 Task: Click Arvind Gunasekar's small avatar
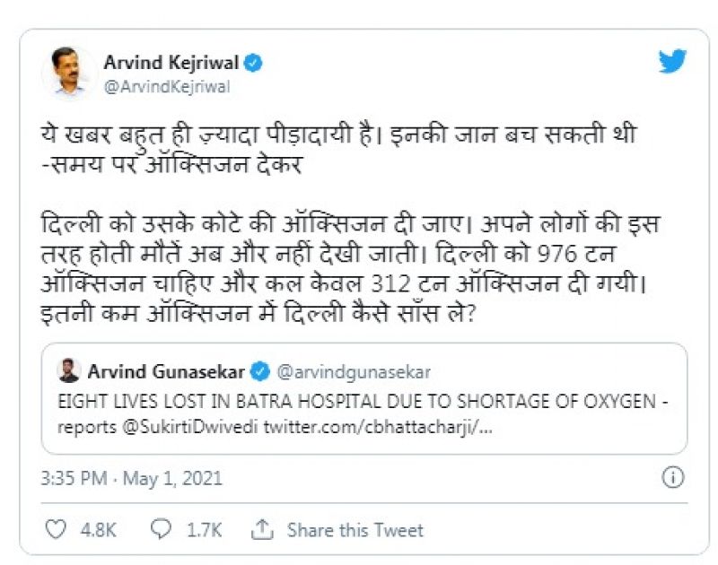(x=69, y=370)
